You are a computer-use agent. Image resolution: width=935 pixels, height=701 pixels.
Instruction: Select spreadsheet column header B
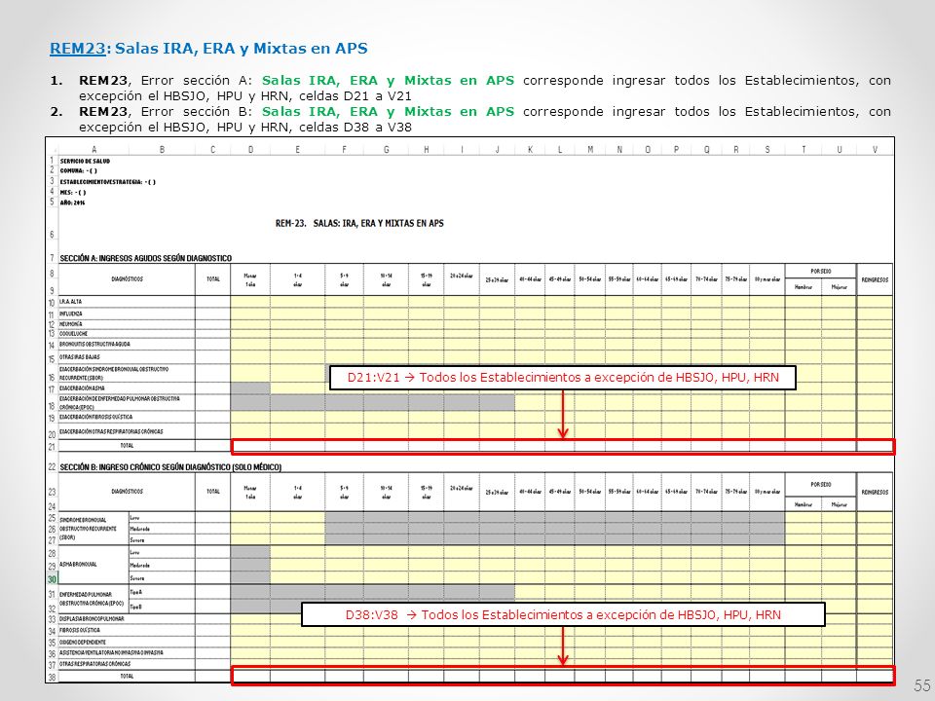click(162, 150)
